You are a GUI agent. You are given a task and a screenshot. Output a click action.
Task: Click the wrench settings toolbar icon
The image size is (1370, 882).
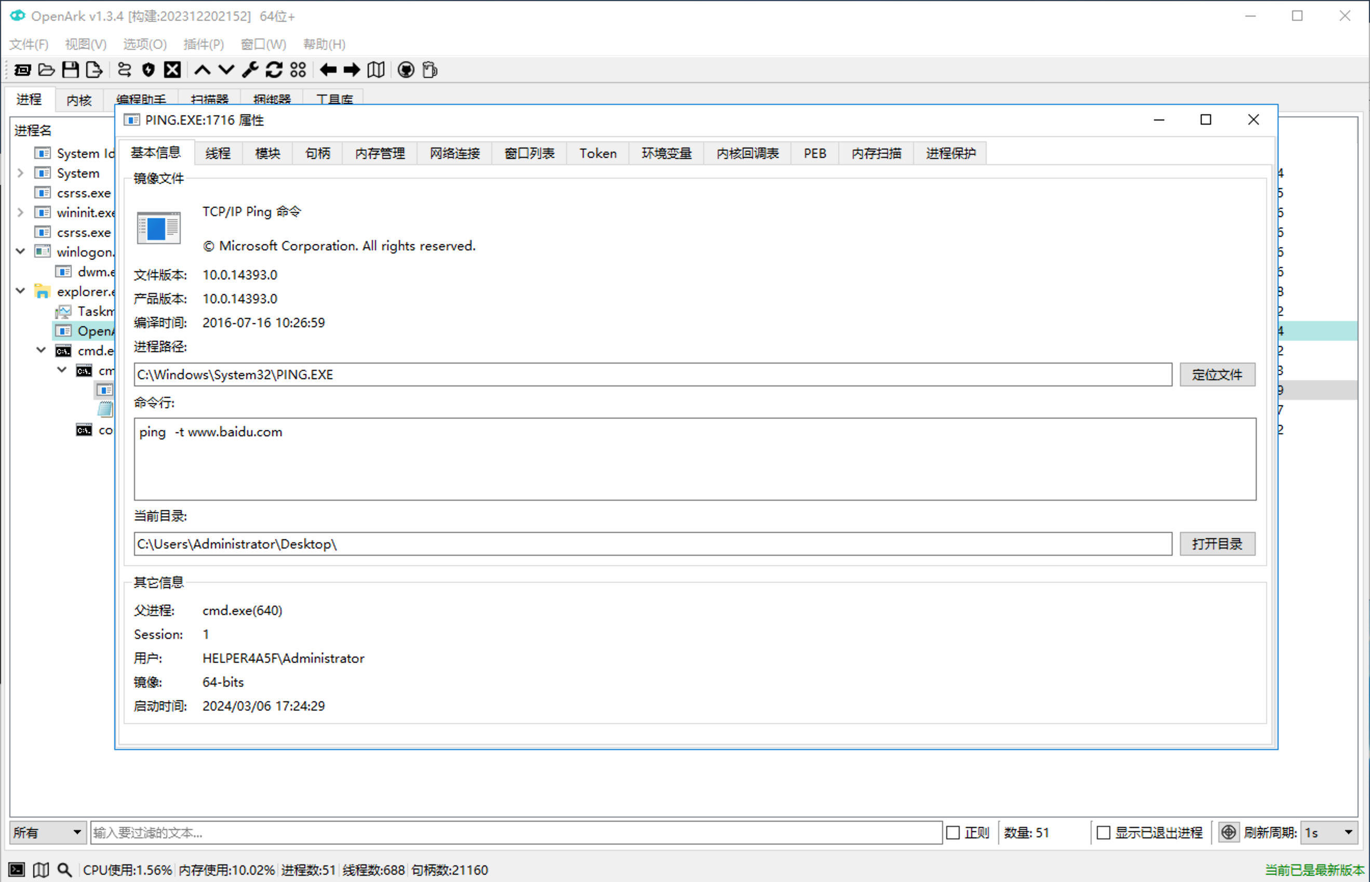pos(250,70)
